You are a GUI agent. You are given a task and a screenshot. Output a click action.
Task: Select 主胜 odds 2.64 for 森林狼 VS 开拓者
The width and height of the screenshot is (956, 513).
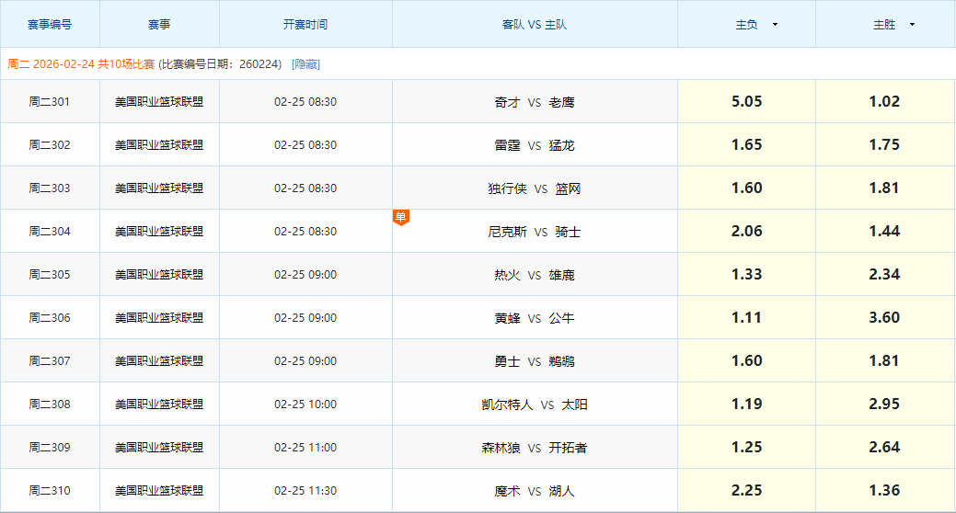coord(884,447)
